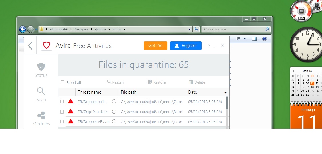This screenshot has width=322, height=154.
Task: Click Restore in quarantine toolbar
Action: tap(157, 82)
